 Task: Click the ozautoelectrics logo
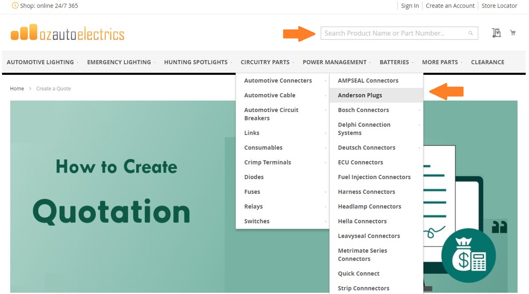pyautogui.click(x=68, y=33)
